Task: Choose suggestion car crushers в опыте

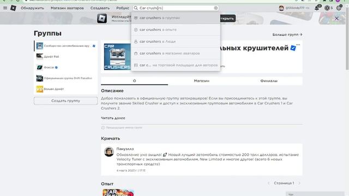Action: pyautogui.click(x=176, y=29)
